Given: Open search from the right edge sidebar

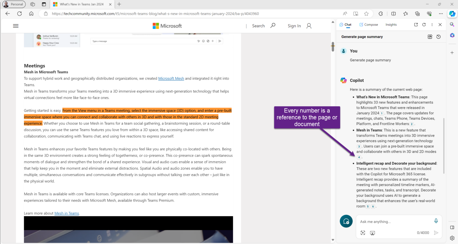Looking at the screenshot, I should (452, 24).
